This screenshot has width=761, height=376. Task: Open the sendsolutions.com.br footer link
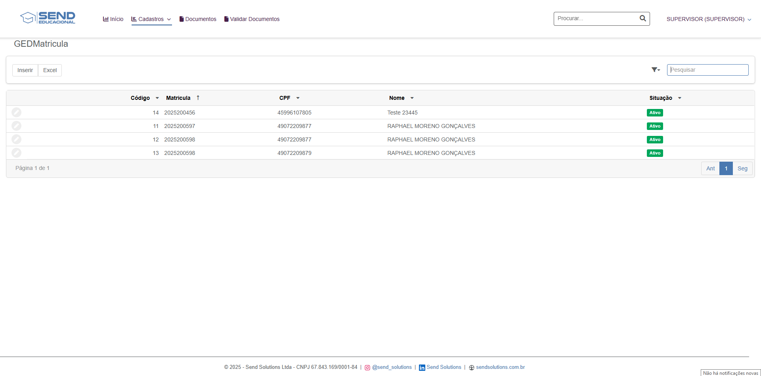[500, 367]
